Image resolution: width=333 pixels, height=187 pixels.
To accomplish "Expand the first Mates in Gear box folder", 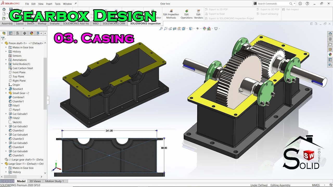I will click(x=6, y=47).
